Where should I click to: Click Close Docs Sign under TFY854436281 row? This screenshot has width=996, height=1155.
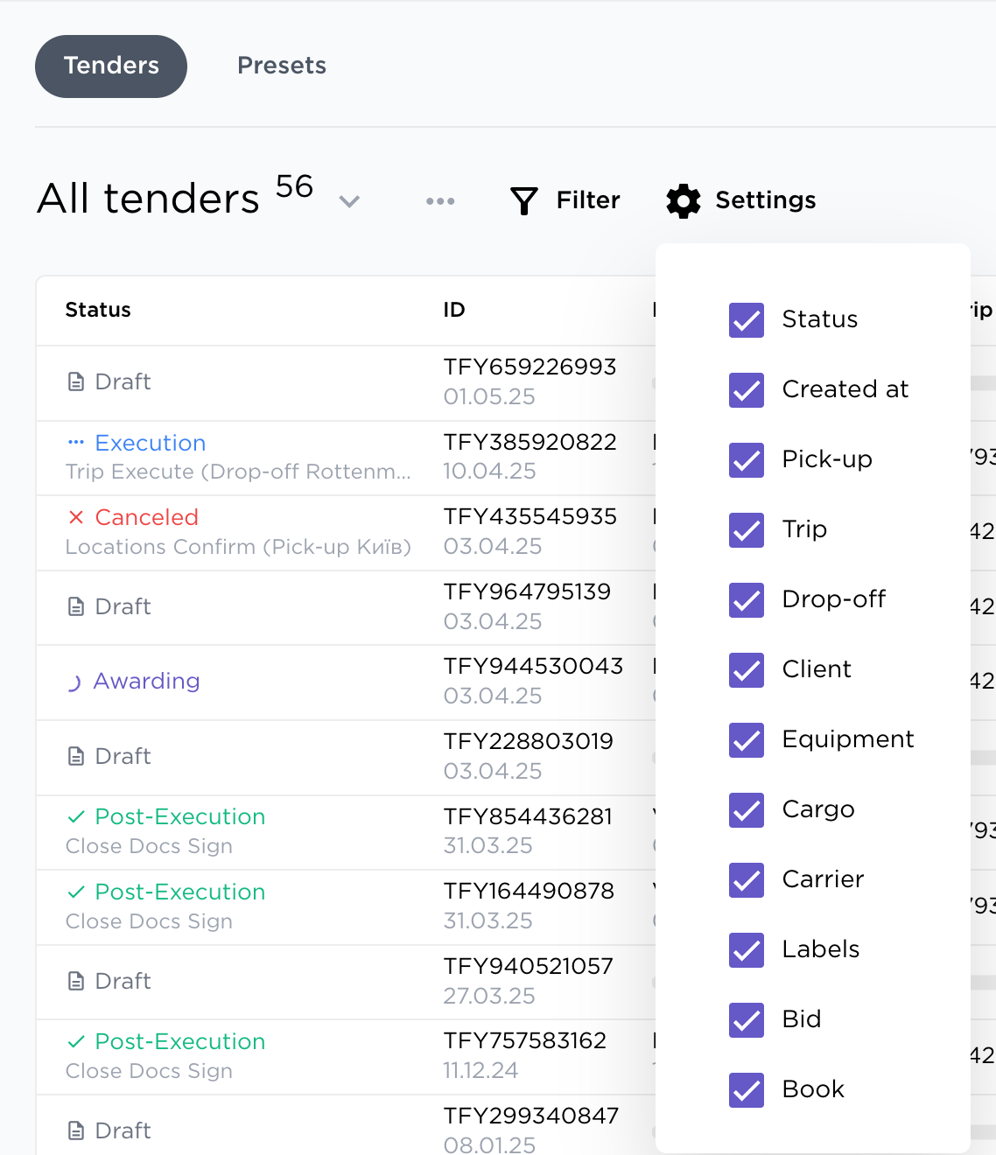(149, 846)
